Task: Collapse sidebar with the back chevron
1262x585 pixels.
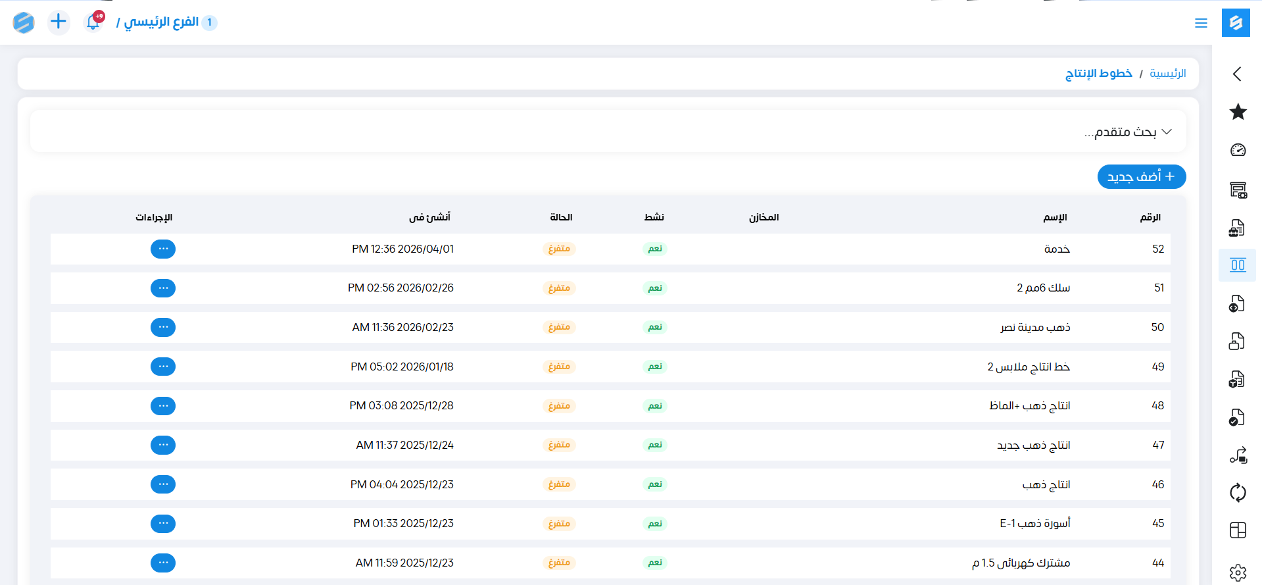Action: click(x=1237, y=74)
